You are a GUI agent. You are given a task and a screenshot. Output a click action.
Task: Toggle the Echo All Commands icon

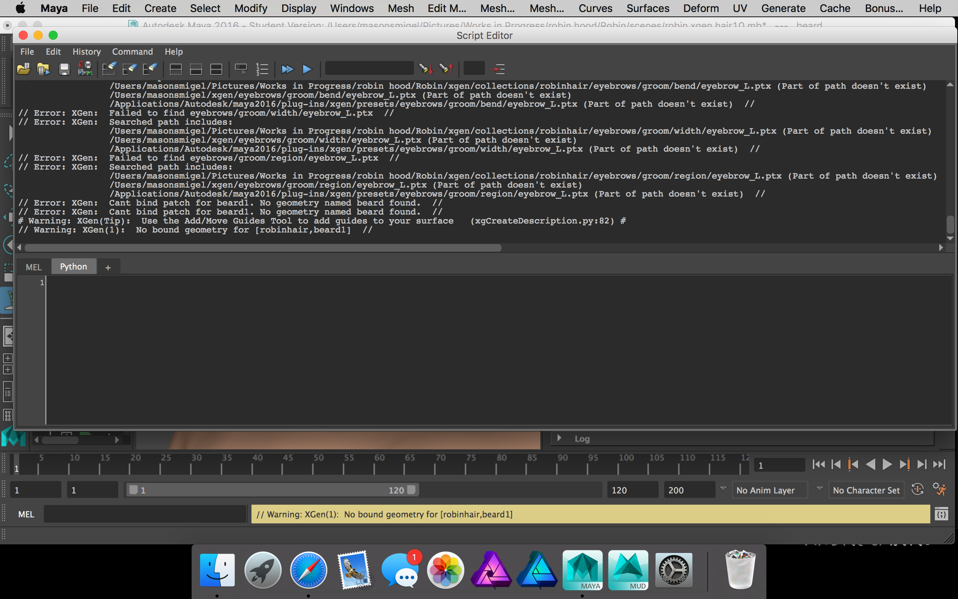click(241, 69)
